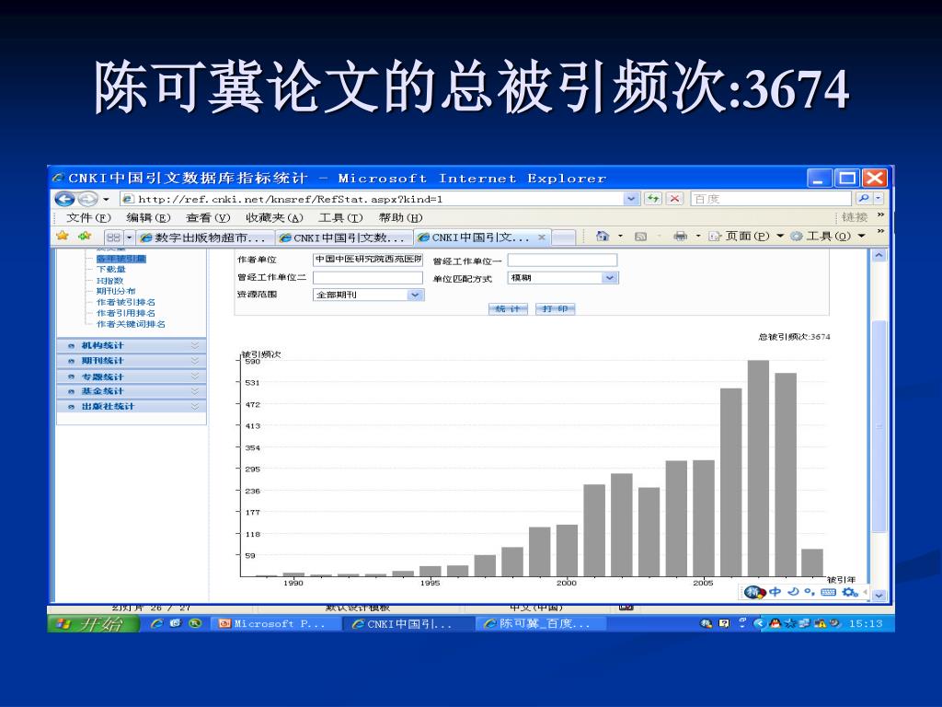This screenshot has height=707, width=942.
Task: Expand the 机构统计 section
Action: [x=131, y=345]
